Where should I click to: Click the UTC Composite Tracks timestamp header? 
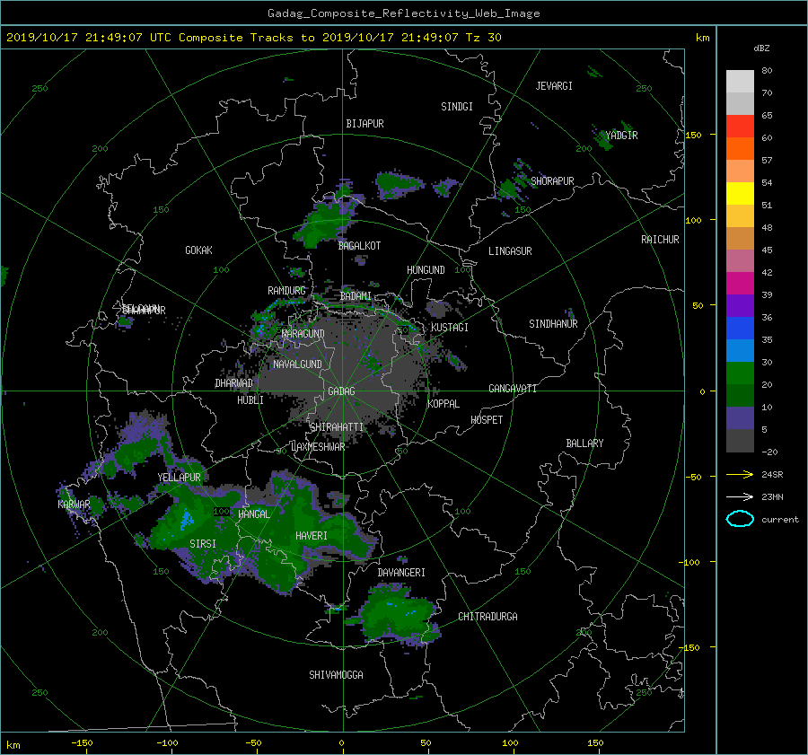tap(253, 38)
